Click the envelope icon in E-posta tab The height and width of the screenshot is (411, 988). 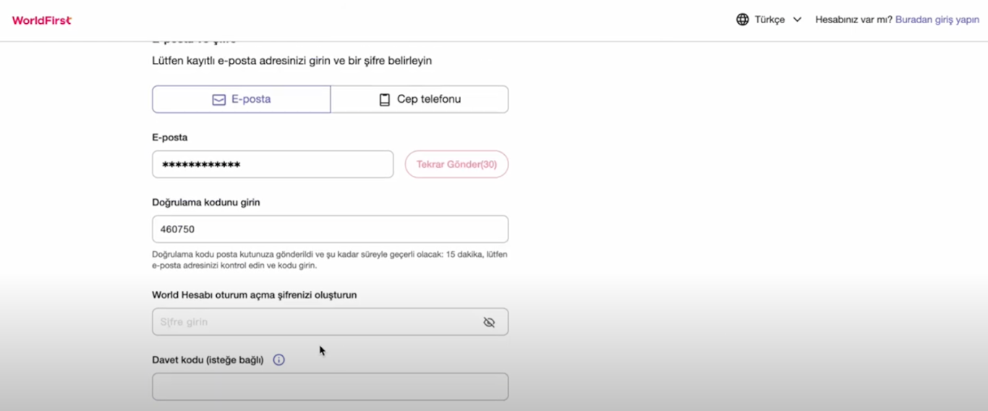point(218,100)
